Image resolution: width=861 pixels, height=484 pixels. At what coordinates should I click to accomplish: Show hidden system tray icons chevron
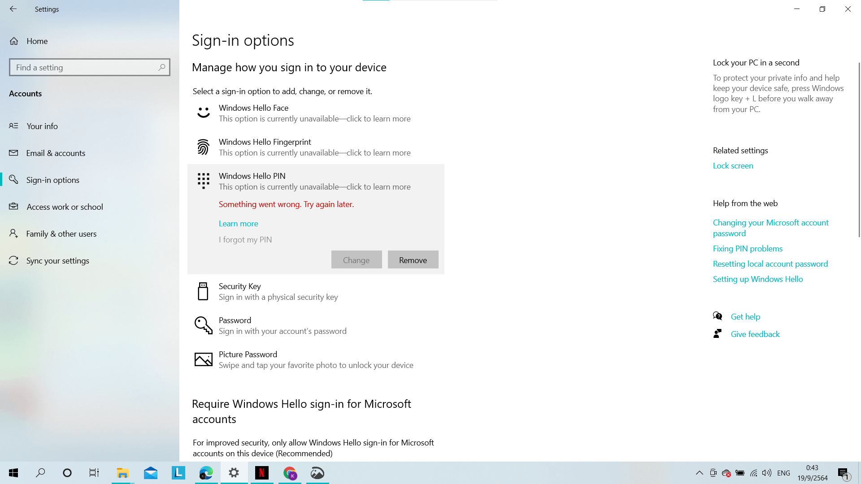point(699,473)
